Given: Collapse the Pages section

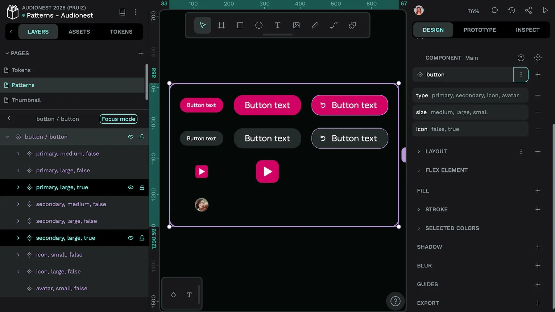Looking at the screenshot, I should coord(7,53).
